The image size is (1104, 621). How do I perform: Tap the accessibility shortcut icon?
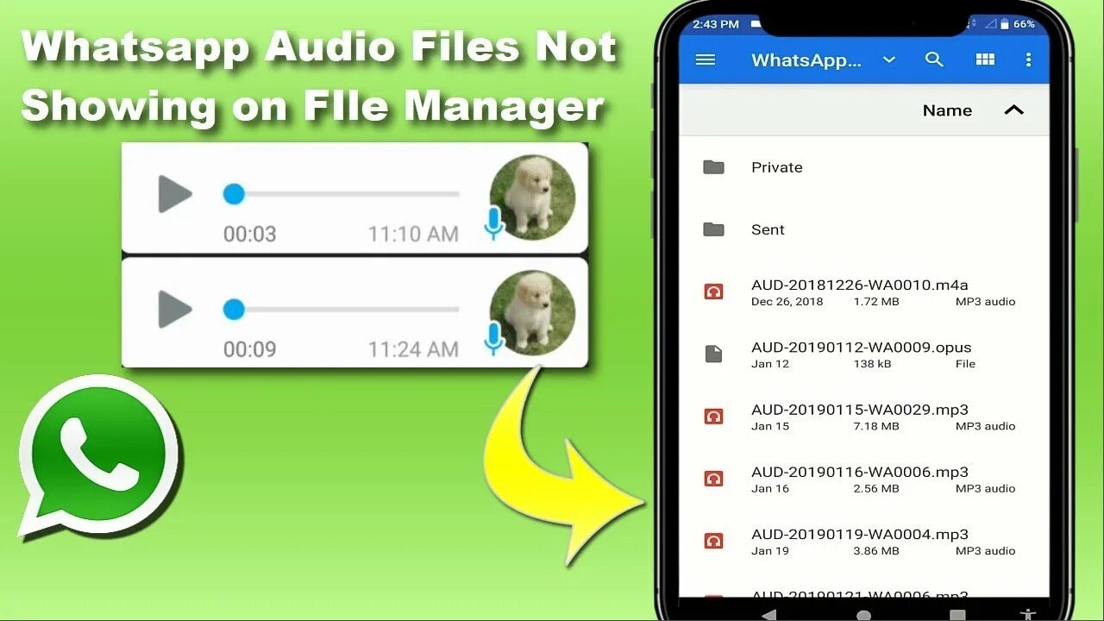tap(1027, 615)
